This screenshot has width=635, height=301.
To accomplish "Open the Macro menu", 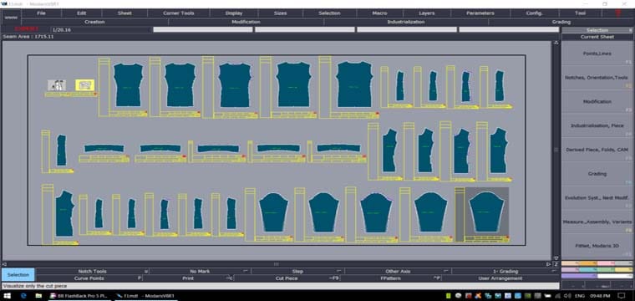I will [x=379, y=13].
